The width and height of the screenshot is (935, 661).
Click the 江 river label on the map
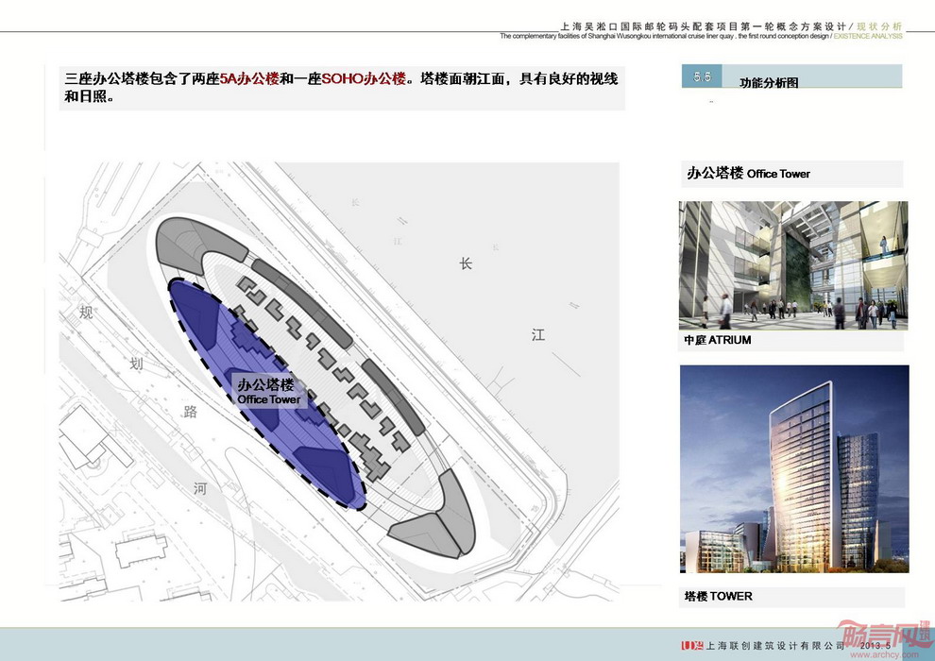537,335
